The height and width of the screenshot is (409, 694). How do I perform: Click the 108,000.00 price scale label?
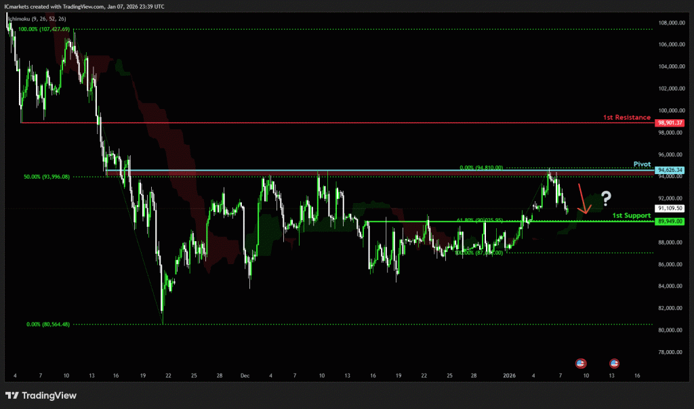click(x=670, y=22)
